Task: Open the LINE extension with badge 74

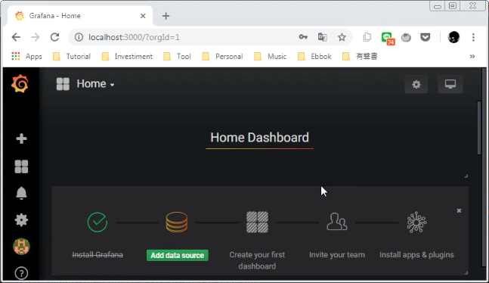Action: [388, 38]
